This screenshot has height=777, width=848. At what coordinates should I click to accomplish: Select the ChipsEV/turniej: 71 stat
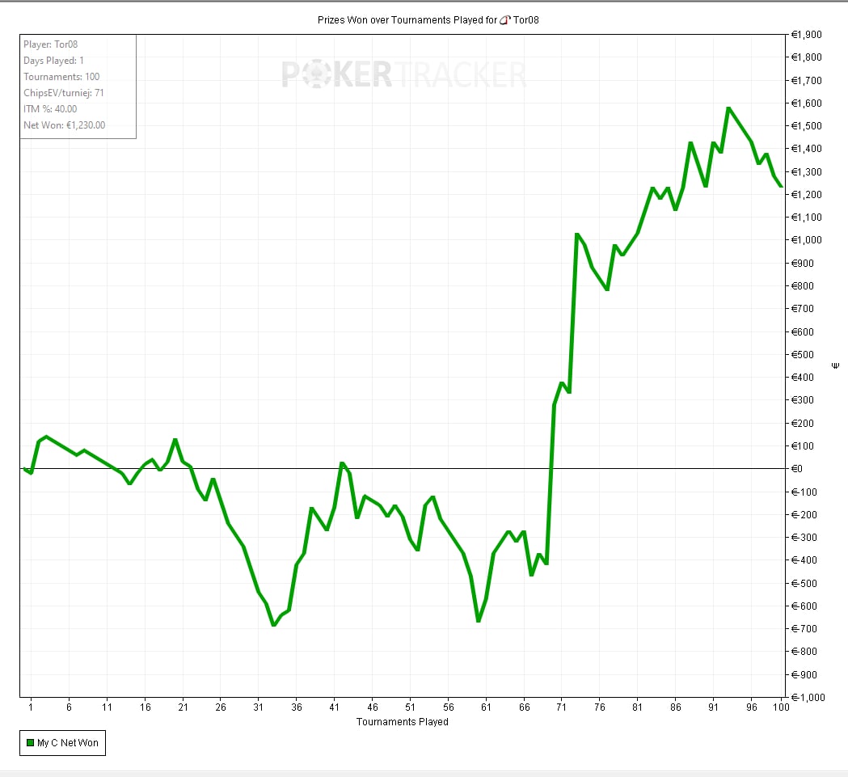click(x=64, y=93)
